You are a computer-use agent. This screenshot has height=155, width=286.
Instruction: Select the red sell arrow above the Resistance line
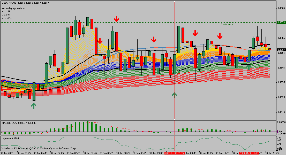click(117, 19)
